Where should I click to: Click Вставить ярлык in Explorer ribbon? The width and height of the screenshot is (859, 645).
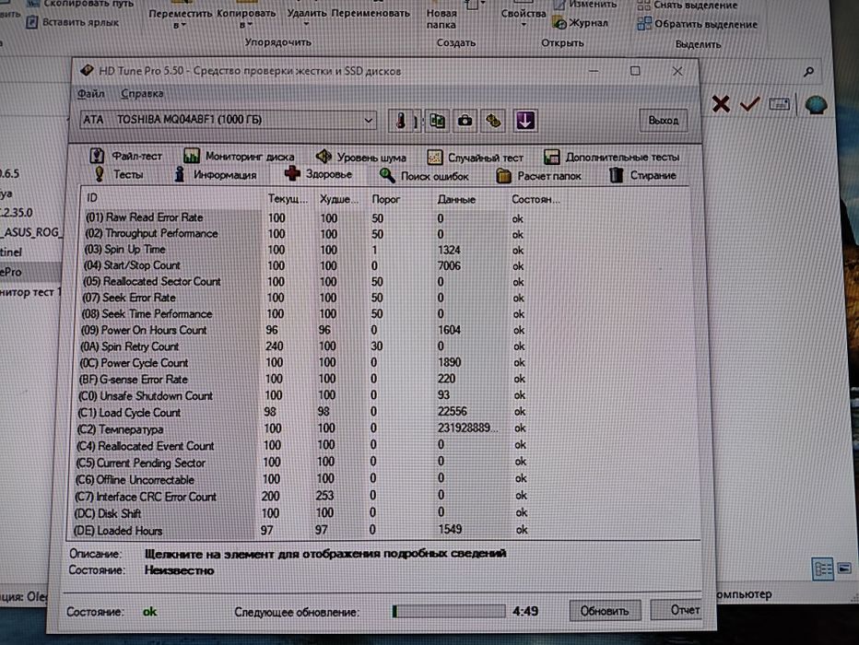point(73,22)
